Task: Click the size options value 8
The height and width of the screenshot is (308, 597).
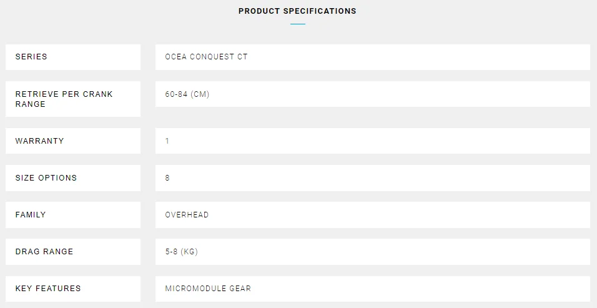Action: [167, 178]
